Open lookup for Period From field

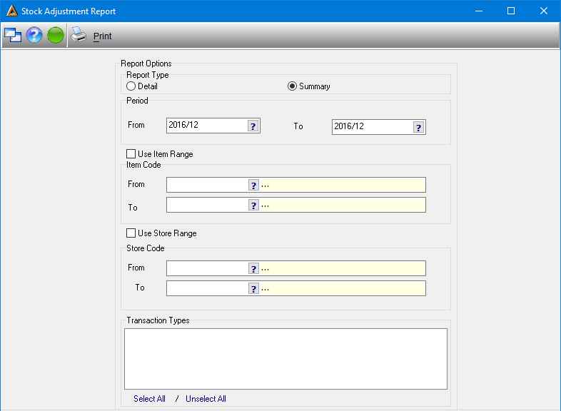(x=253, y=126)
